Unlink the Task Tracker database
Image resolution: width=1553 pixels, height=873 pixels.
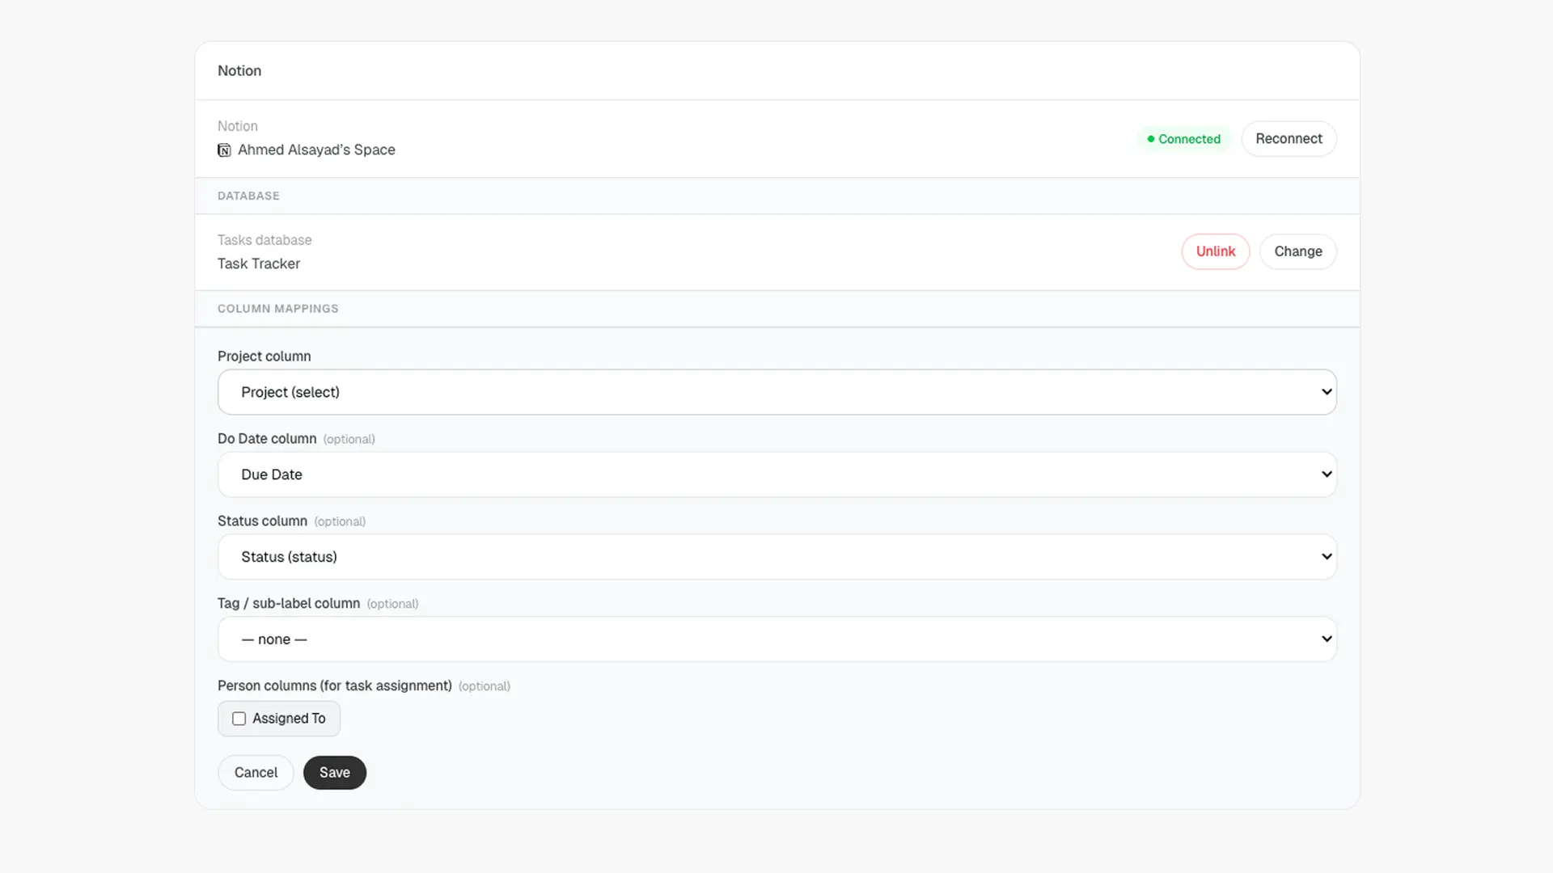tap(1215, 251)
